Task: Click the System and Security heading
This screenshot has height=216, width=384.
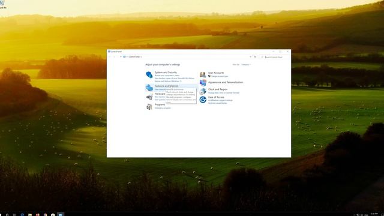Action: [x=166, y=73]
